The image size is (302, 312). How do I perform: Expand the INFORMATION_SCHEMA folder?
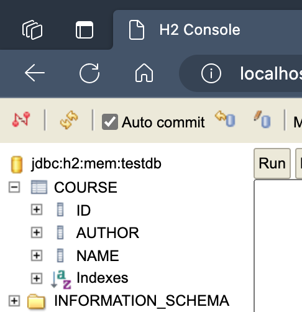coord(14,301)
